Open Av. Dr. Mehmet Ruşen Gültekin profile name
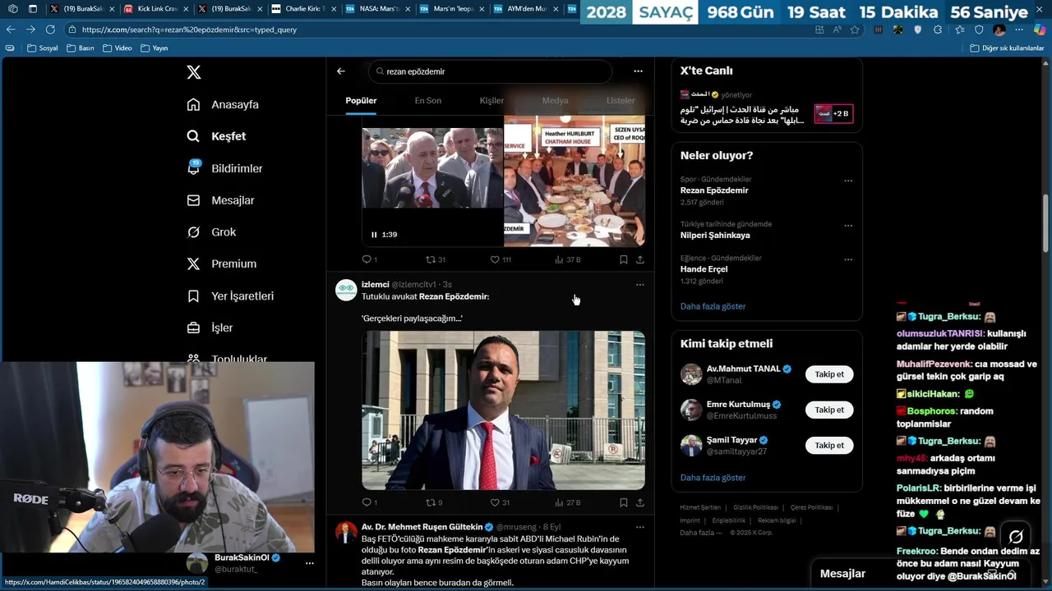1052x591 pixels. coord(422,527)
